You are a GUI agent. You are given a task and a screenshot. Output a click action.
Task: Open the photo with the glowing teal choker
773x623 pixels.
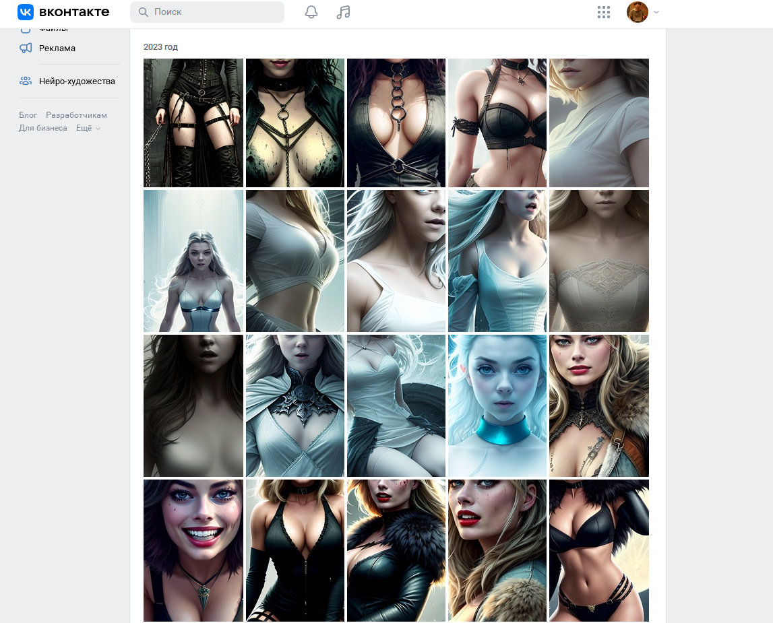pyautogui.click(x=497, y=405)
